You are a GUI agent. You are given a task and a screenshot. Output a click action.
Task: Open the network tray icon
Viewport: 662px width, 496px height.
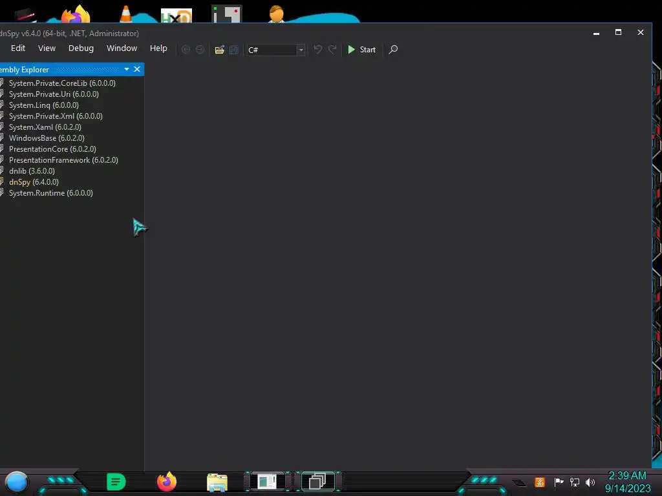pyautogui.click(x=574, y=482)
